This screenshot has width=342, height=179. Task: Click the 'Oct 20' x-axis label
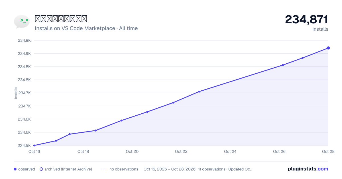pos(132,151)
